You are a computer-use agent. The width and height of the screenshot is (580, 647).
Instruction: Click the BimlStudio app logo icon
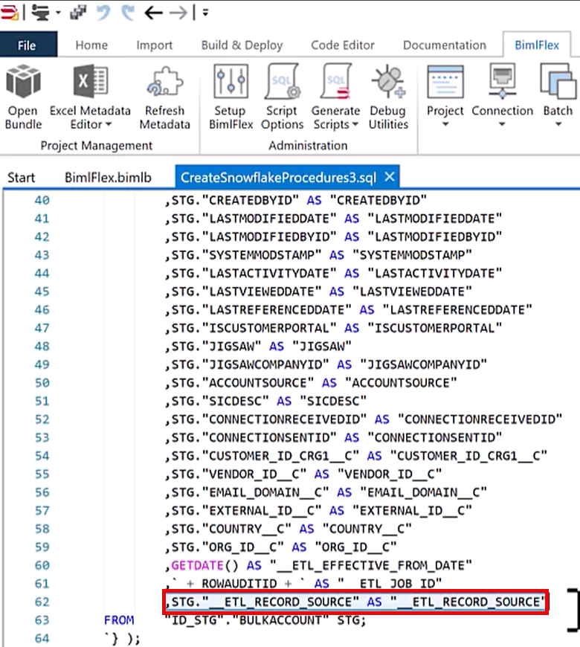(x=9, y=13)
